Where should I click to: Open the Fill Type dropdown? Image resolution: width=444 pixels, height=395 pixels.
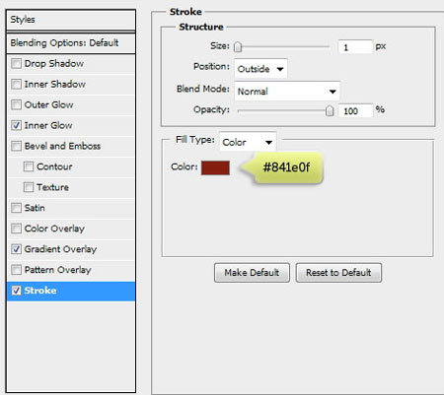click(x=248, y=142)
